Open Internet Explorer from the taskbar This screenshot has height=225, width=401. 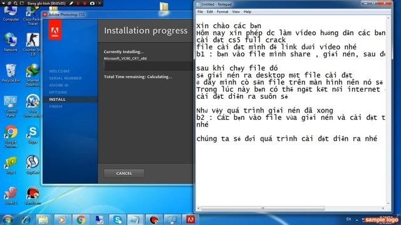click(26, 219)
